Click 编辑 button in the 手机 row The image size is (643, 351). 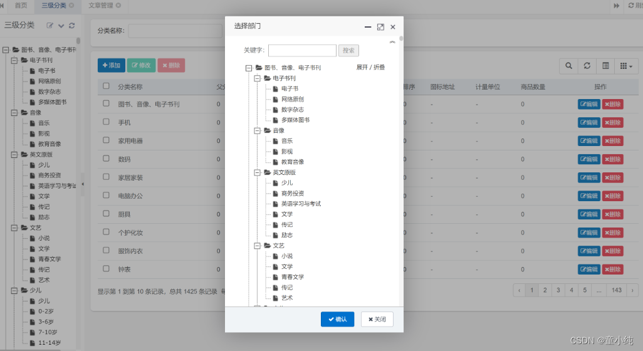(589, 123)
